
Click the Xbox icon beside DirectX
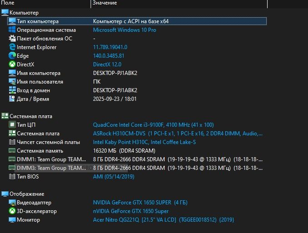[12, 64]
